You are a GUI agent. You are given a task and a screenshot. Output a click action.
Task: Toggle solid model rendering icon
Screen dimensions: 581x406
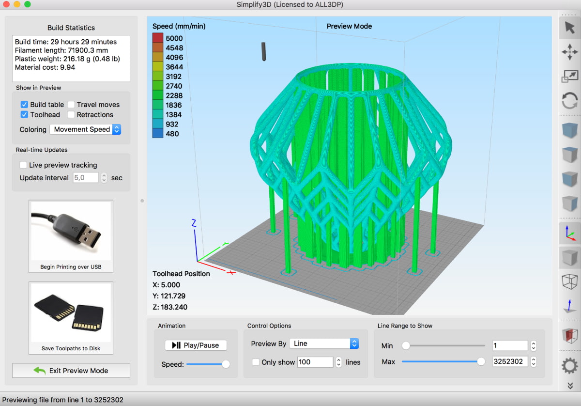[569, 257]
